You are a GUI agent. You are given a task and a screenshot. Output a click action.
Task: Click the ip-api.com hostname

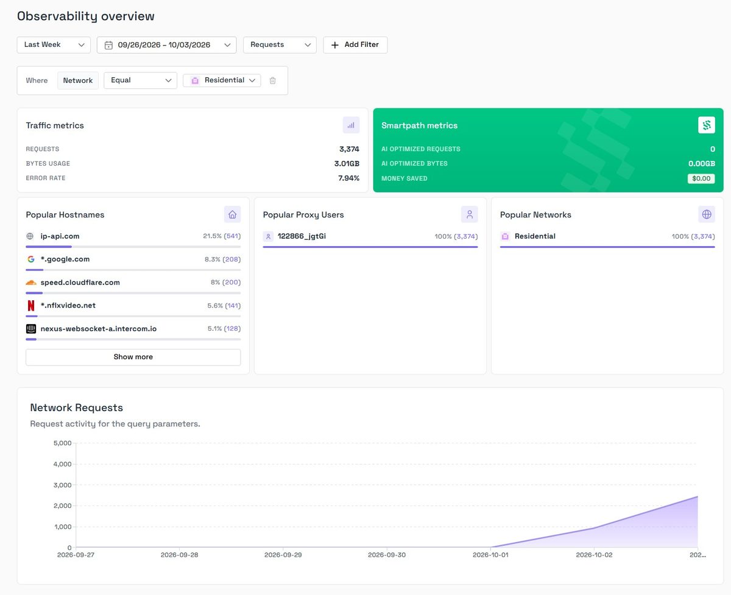[x=60, y=236]
